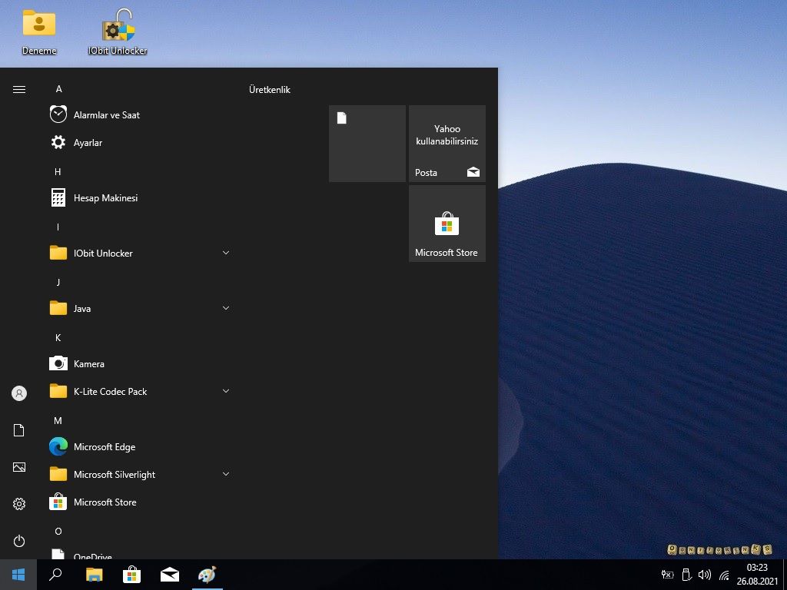This screenshot has width=787, height=590.
Task: Click the letter H section header
Action: coord(58,171)
